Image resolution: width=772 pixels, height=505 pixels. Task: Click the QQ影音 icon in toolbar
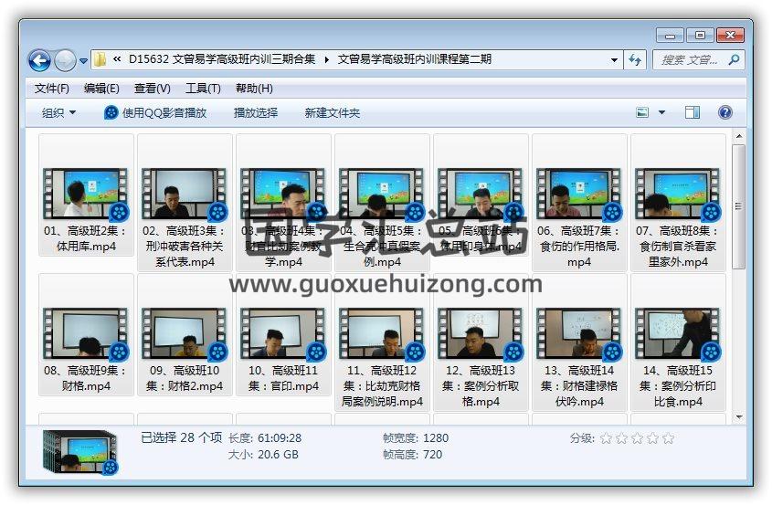pos(111,112)
